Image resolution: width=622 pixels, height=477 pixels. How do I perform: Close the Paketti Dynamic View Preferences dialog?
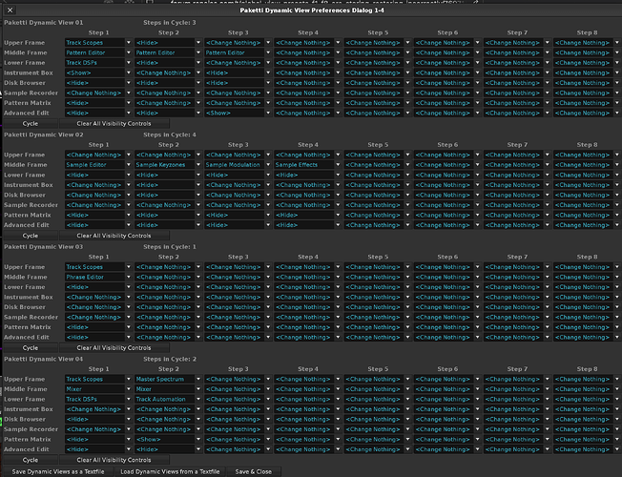[10, 10]
